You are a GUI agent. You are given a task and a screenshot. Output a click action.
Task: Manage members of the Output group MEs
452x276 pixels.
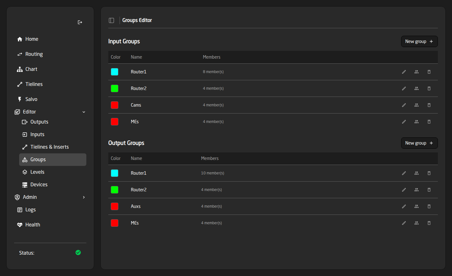click(x=417, y=223)
